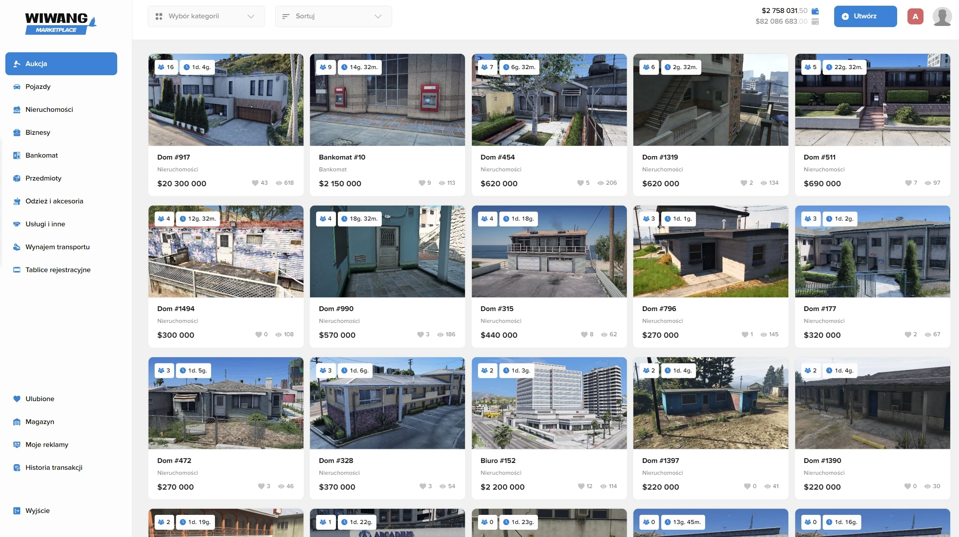Select Nieruchomości in the sidebar menu

point(49,110)
